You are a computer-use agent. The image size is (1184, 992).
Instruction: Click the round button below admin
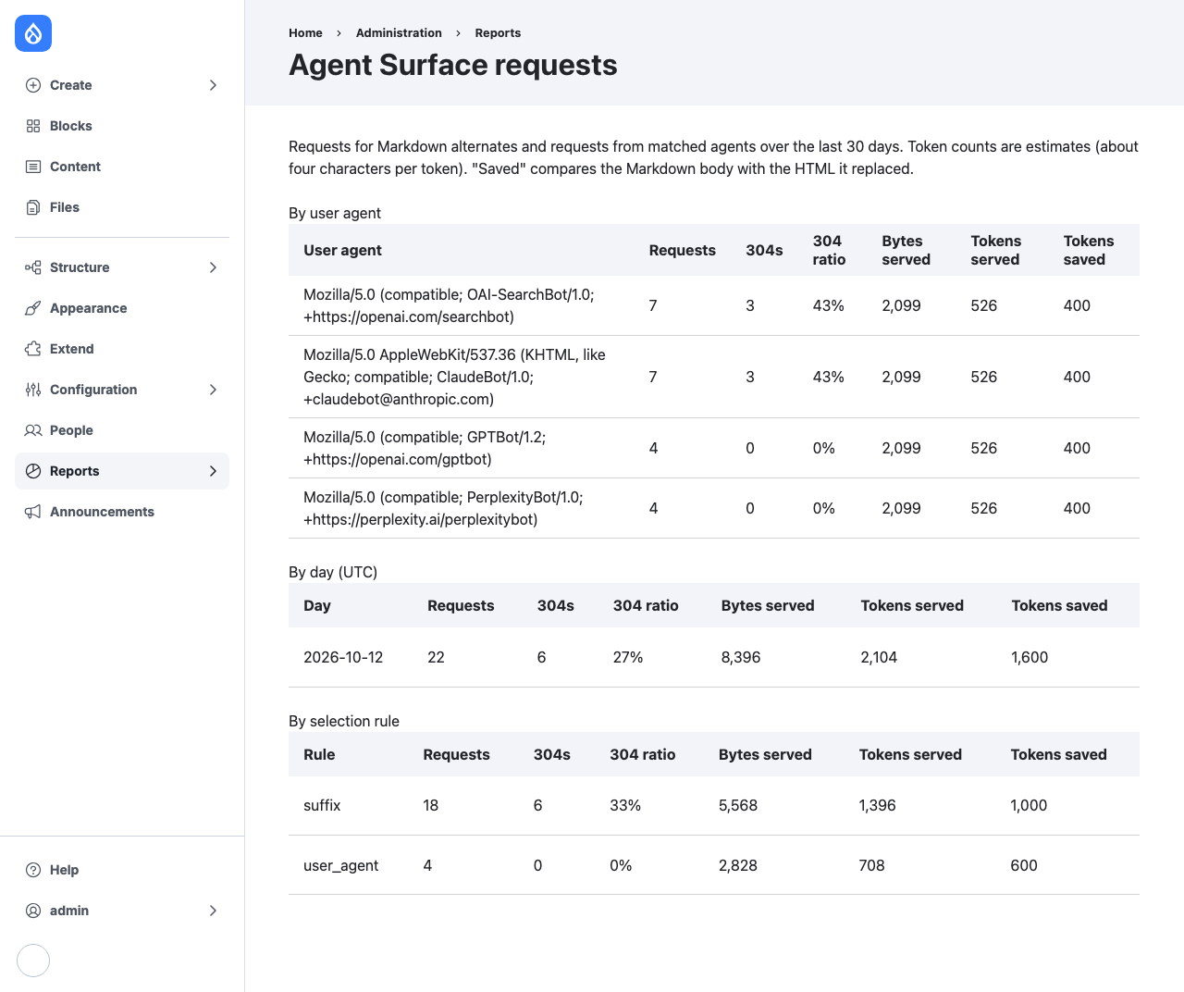point(33,961)
